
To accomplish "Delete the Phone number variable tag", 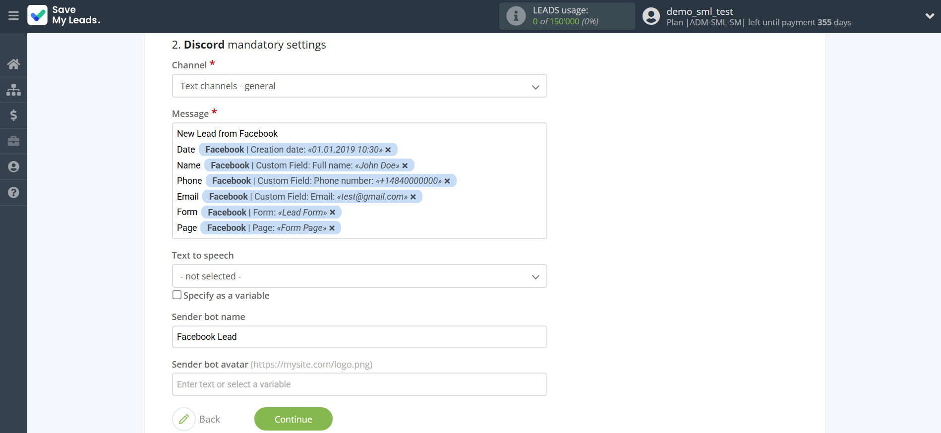I will pyautogui.click(x=447, y=181).
